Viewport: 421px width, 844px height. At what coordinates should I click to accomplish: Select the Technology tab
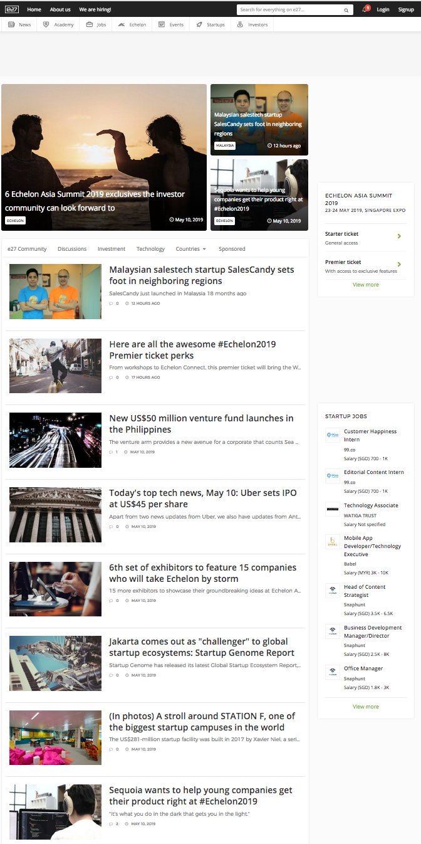coord(150,249)
